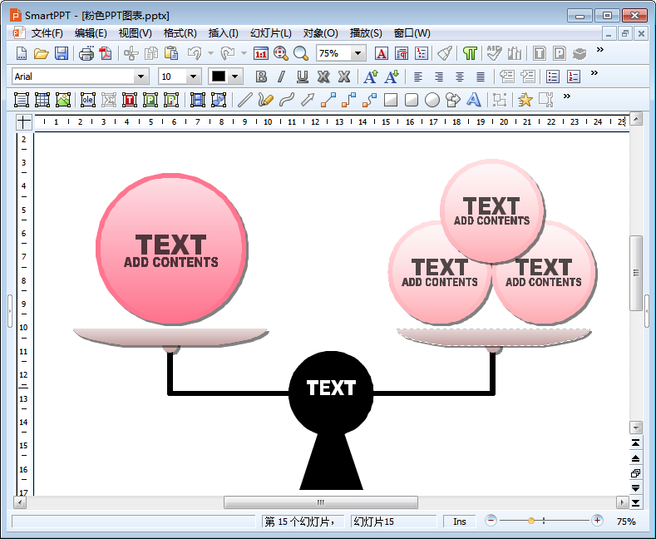This screenshot has height=539, width=656.
Task: Click the horizontal scrollbar thumb
Action: [x=320, y=502]
